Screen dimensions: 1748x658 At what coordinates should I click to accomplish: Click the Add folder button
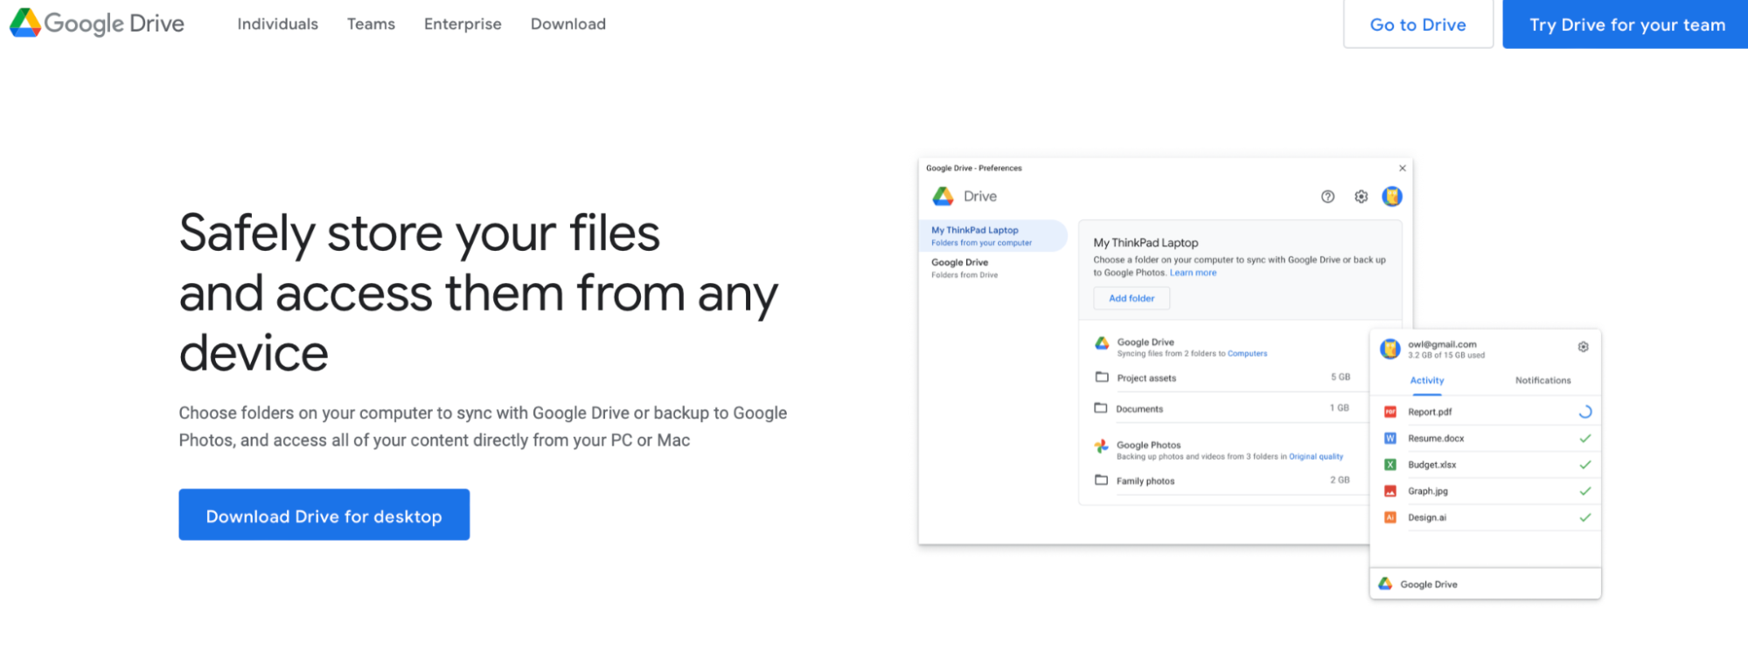tap(1132, 299)
